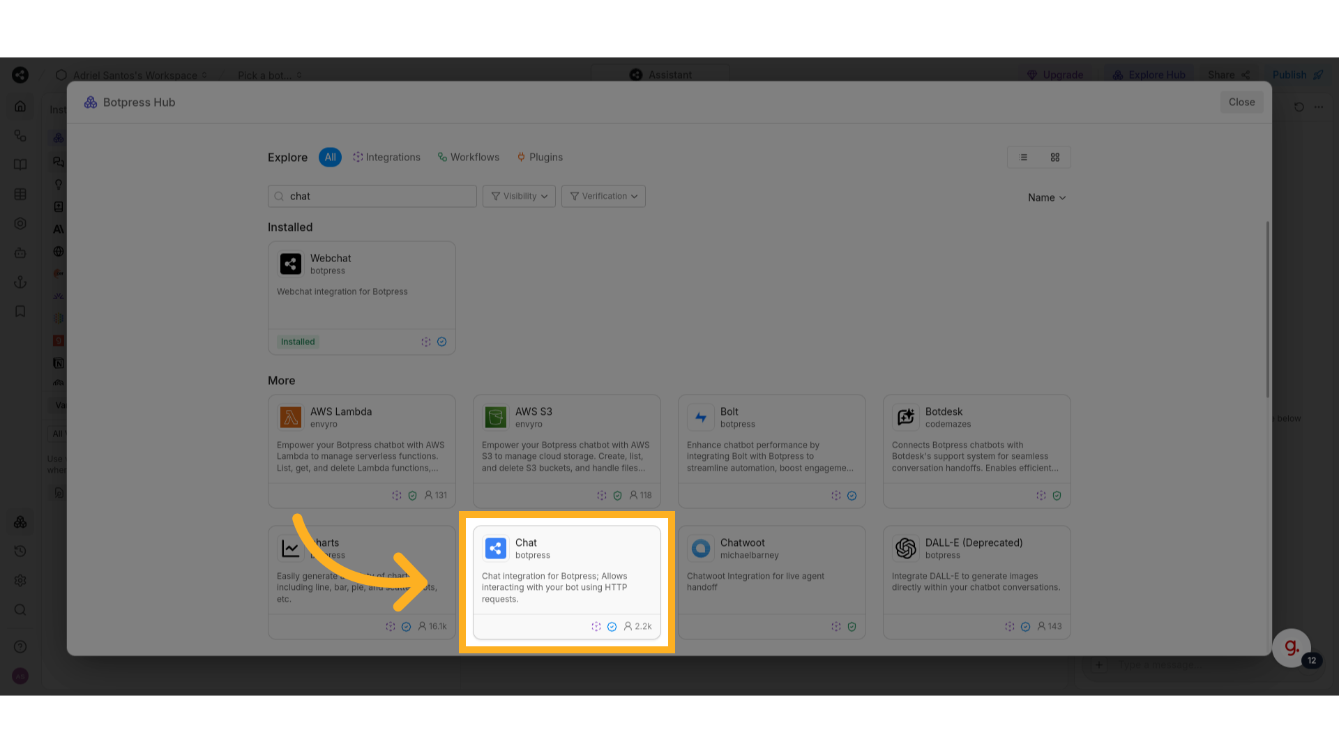The image size is (1339, 753).
Task: Open the search magnifier sidebar icon
Action: [x=20, y=609]
